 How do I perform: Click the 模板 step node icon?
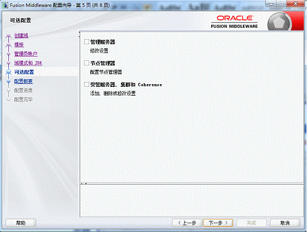(8, 45)
